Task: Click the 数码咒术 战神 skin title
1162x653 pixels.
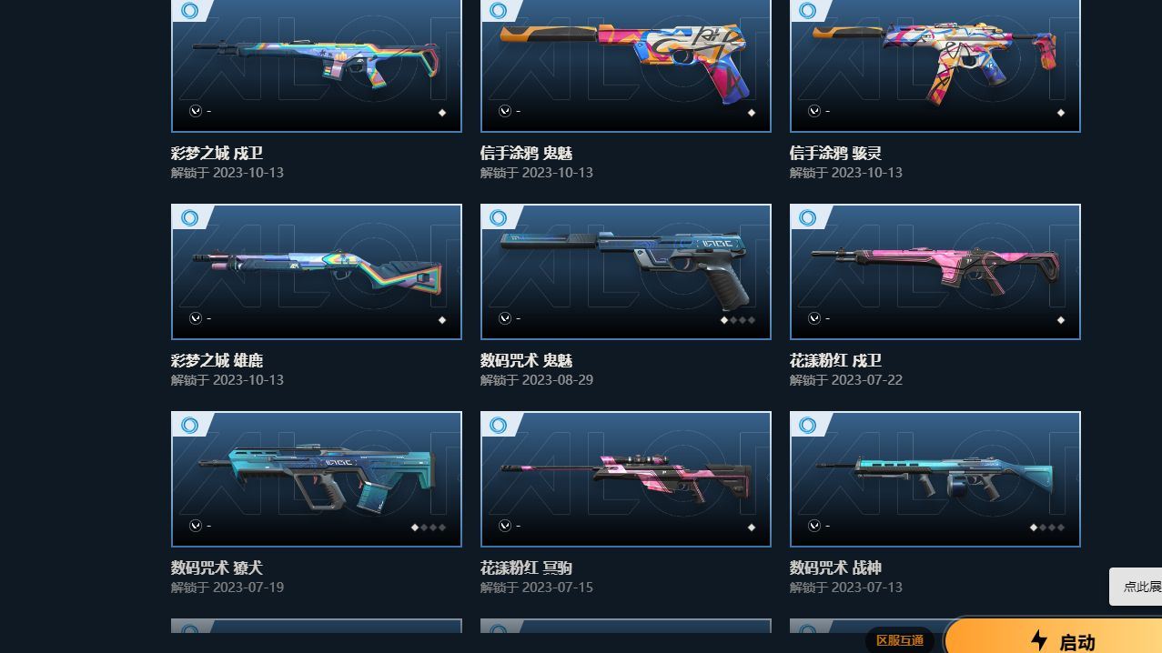Action: (x=835, y=568)
